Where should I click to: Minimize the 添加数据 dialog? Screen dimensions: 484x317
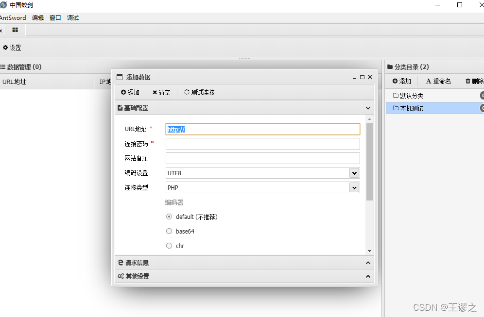354,77
